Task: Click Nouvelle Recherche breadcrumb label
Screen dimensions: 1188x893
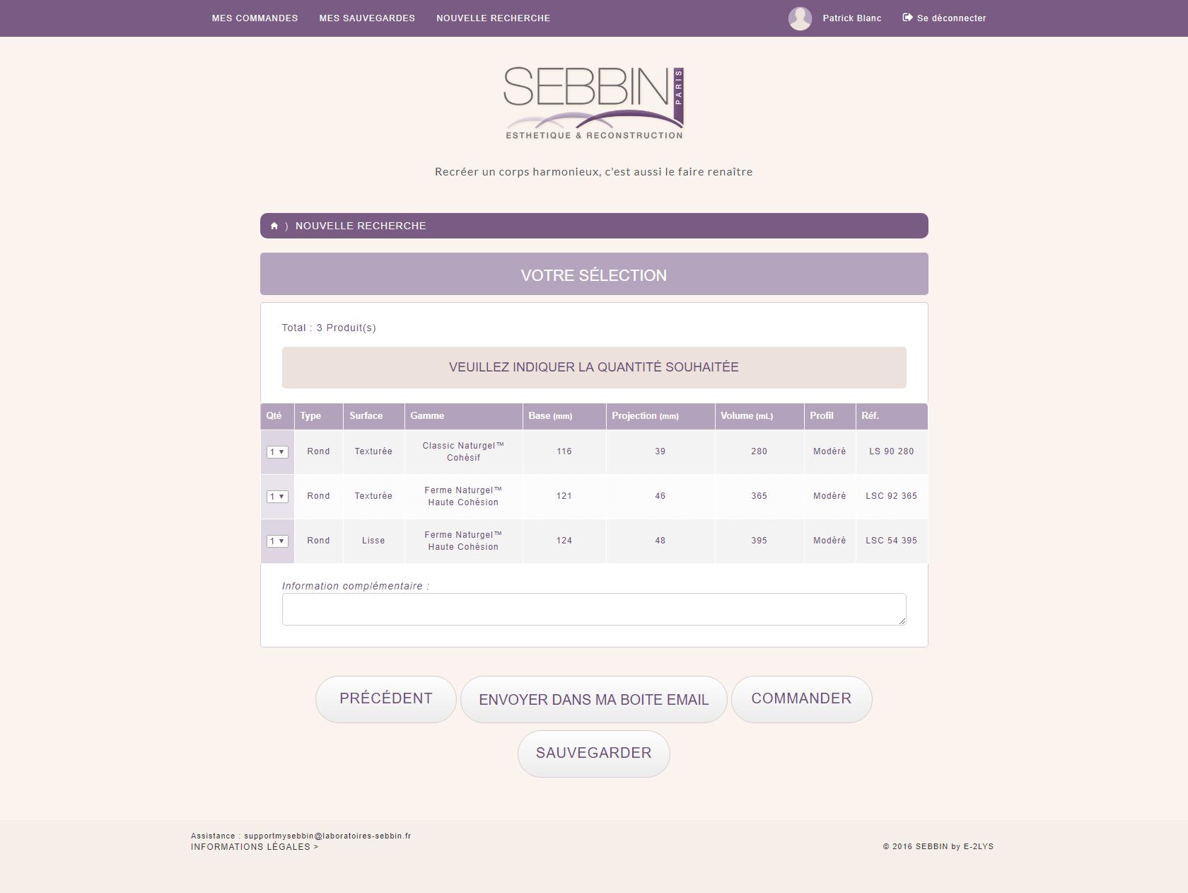Action: click(361, 226)
